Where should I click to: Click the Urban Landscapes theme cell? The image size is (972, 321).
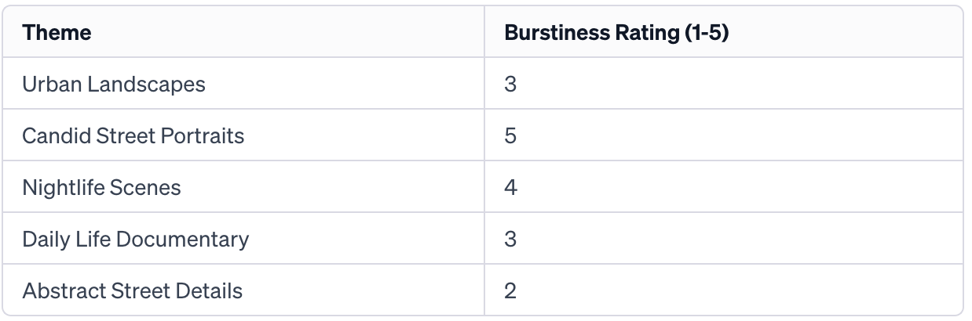tap(114, 85)
